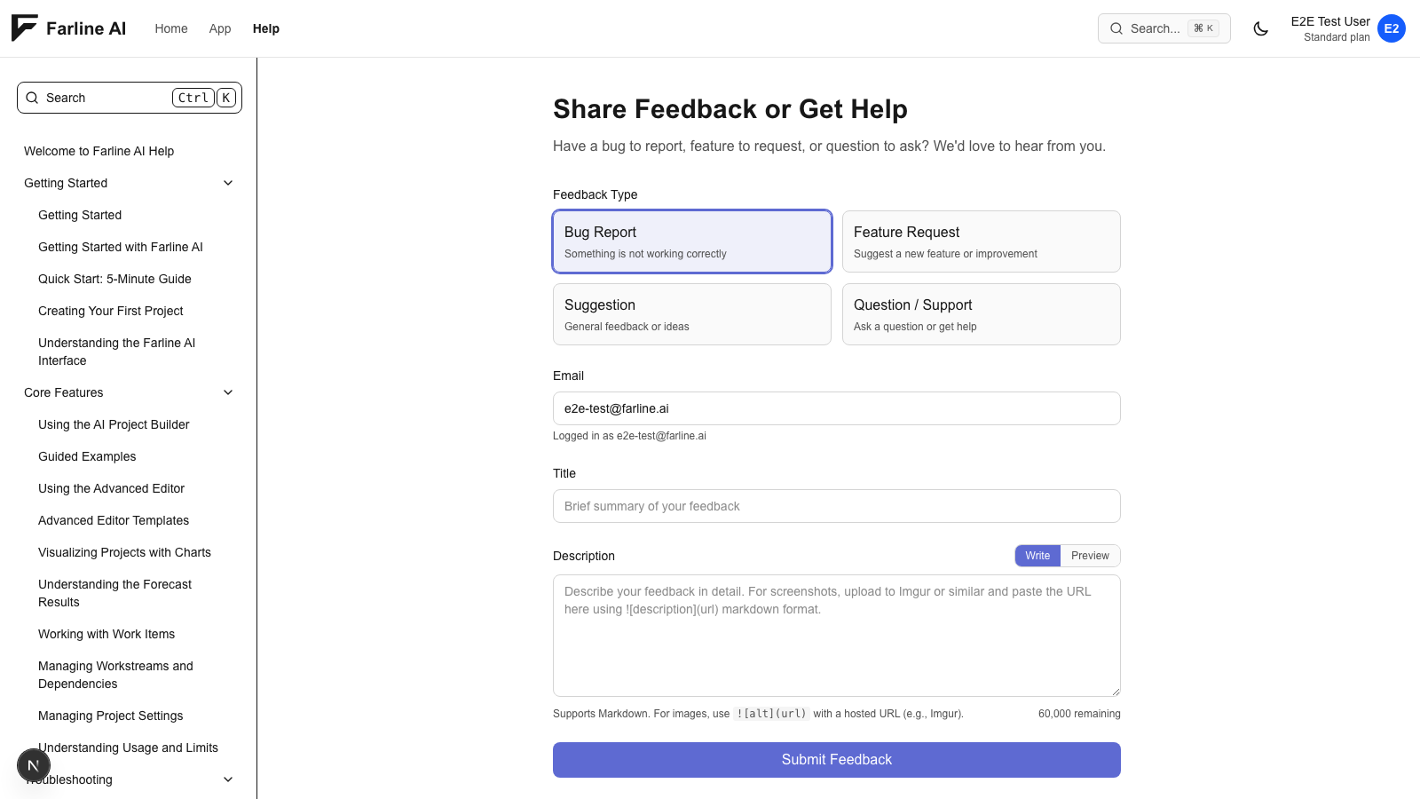Pick the Question / Support option
The width and height of the screenshot is (1420, 799).
coord(981,314)
